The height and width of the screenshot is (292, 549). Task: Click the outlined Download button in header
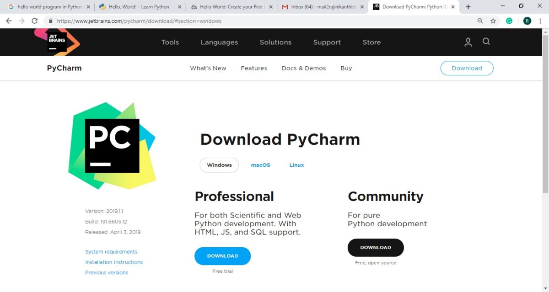pos(467,68)
